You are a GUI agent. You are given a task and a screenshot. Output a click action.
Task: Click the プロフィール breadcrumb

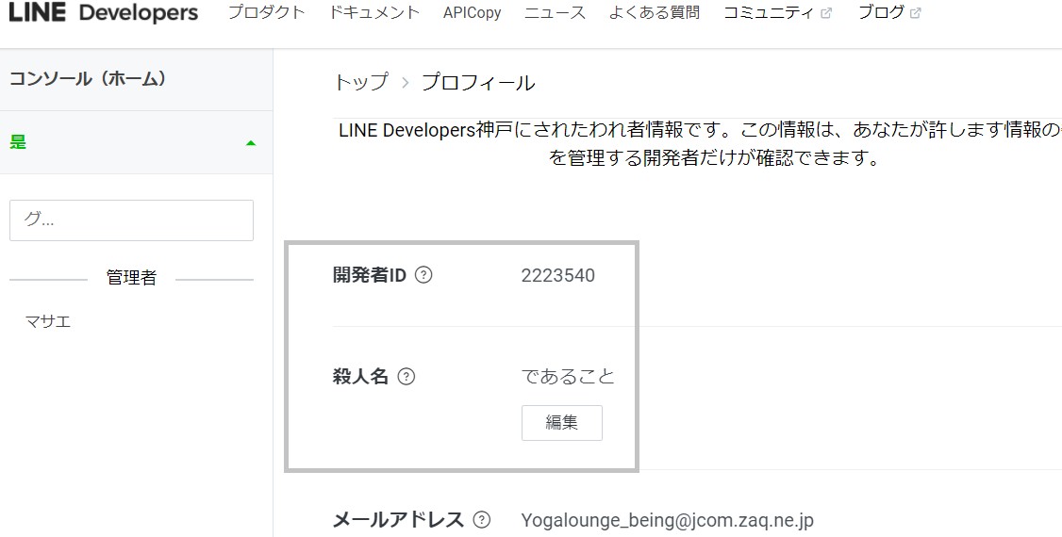(478, 83)
